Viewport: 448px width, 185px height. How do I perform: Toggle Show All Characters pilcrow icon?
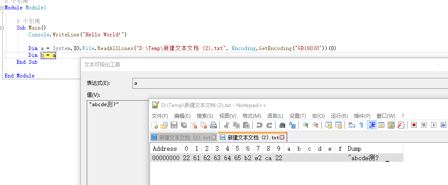point(361,125)
